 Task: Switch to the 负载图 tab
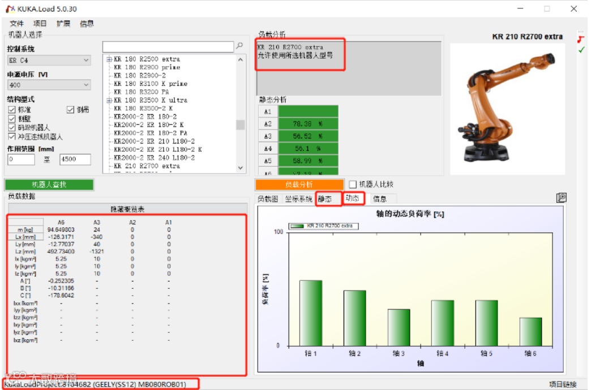pyautogui.click(x=268, y=199)
